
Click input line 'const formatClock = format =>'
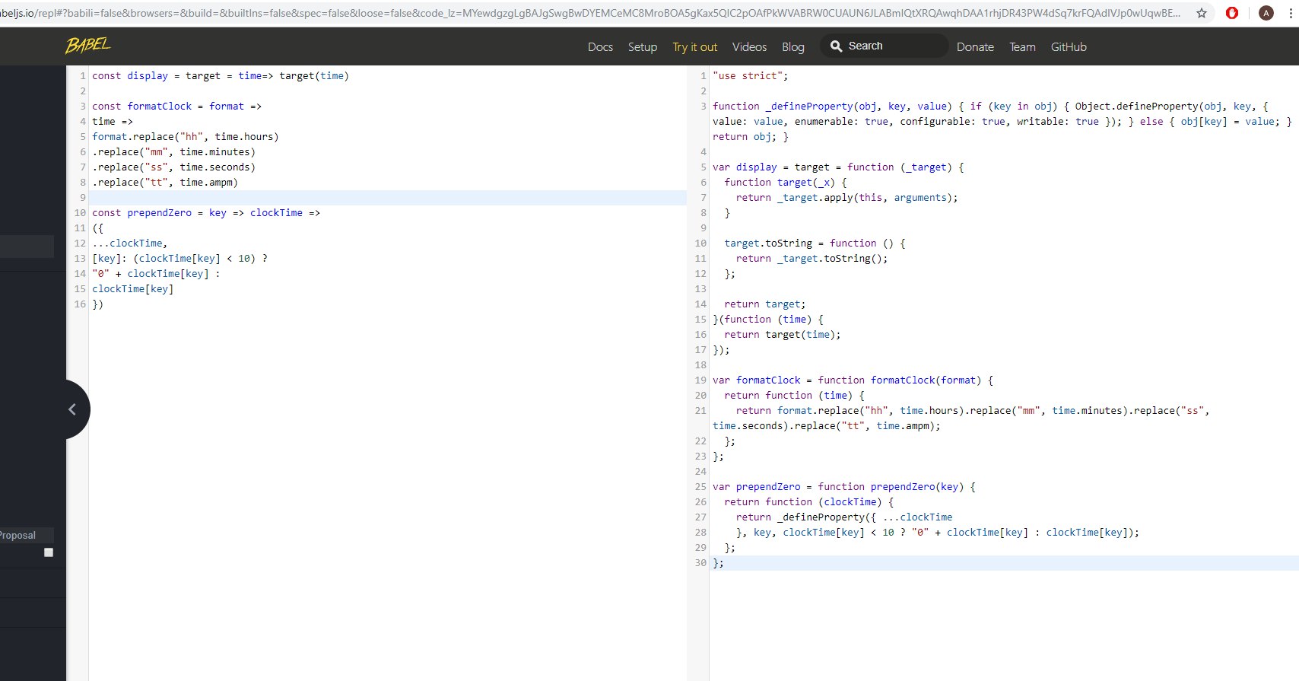pyautogui.click(x=176, y=107)
